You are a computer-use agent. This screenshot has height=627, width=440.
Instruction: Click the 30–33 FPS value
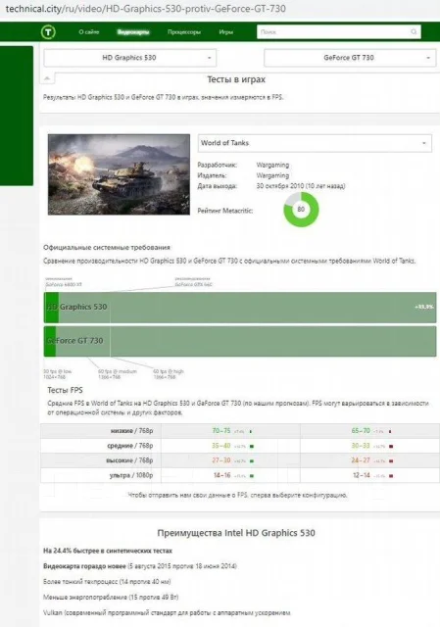[x=361, y=446]
